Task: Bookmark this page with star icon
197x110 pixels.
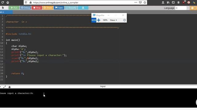Action: click(x=145, y=2)
